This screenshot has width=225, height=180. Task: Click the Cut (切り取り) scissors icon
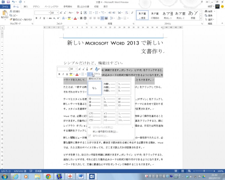pyautogui.click(x=11, y=12)
